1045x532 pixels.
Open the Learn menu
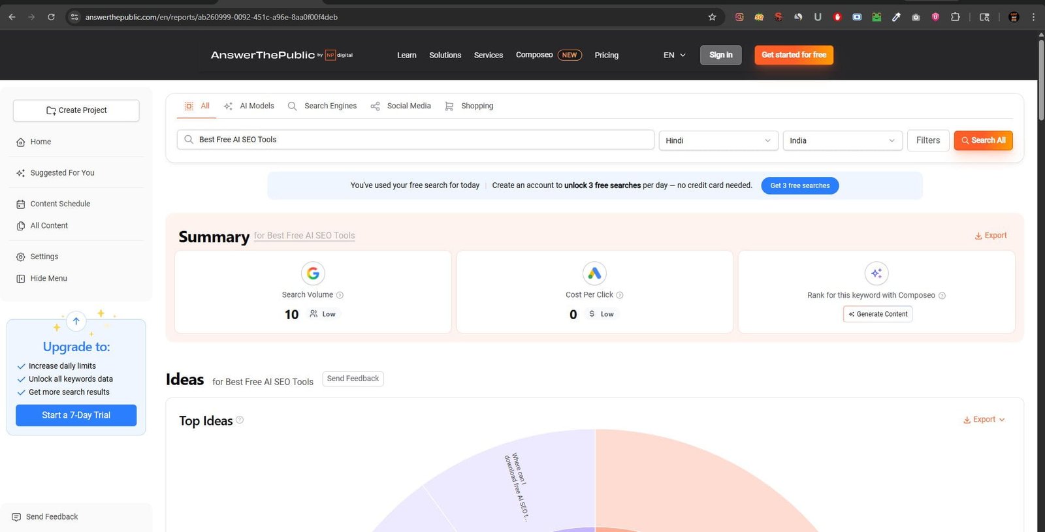pos(407,55)
